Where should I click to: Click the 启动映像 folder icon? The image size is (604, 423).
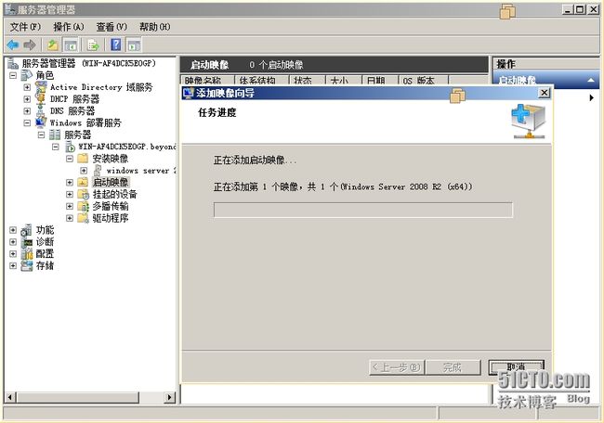click(x=83, y=182)
